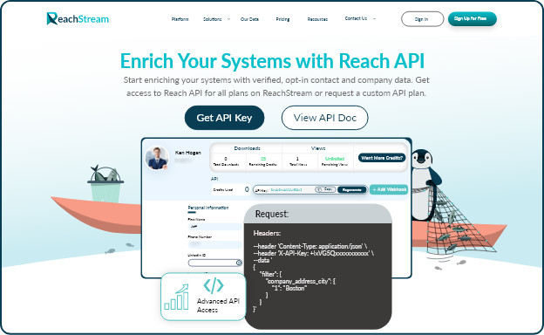Click the Credits Used counter
544x335 pixels.
[x=231, y=189]
